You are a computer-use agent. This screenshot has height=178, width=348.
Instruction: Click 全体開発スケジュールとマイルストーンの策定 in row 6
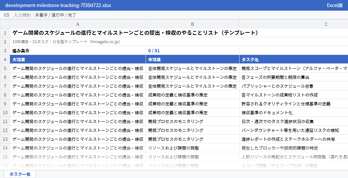(x=193, y=77)
